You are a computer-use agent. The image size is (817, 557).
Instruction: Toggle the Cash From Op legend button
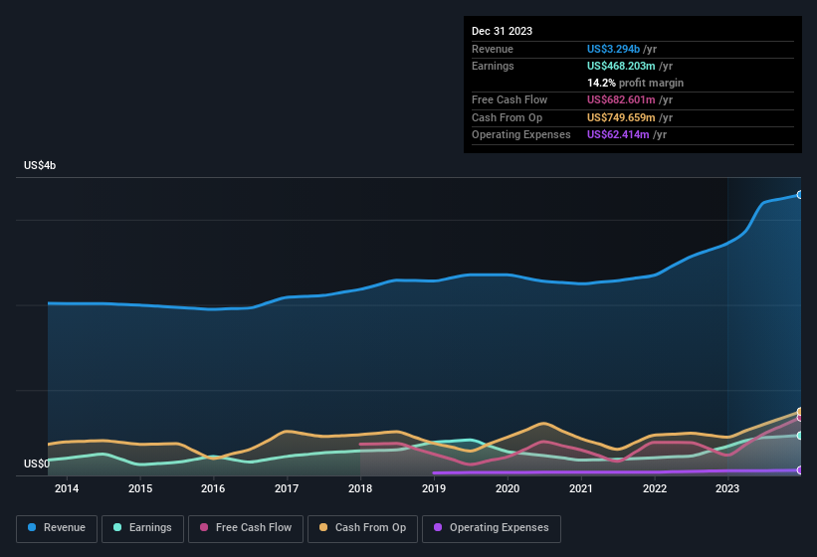362,528
